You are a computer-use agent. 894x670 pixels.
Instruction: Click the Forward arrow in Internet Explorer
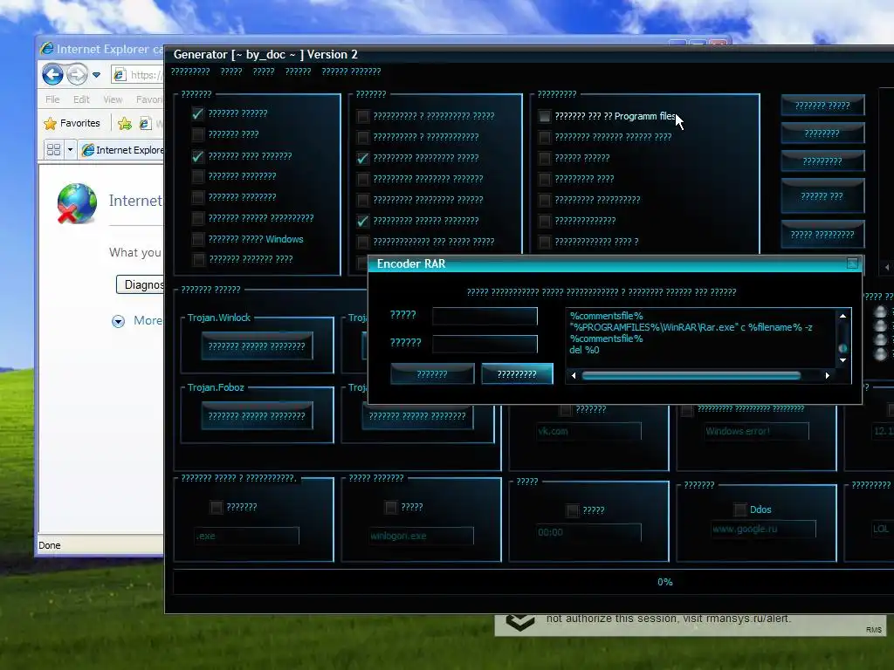(x=77, y=75)
